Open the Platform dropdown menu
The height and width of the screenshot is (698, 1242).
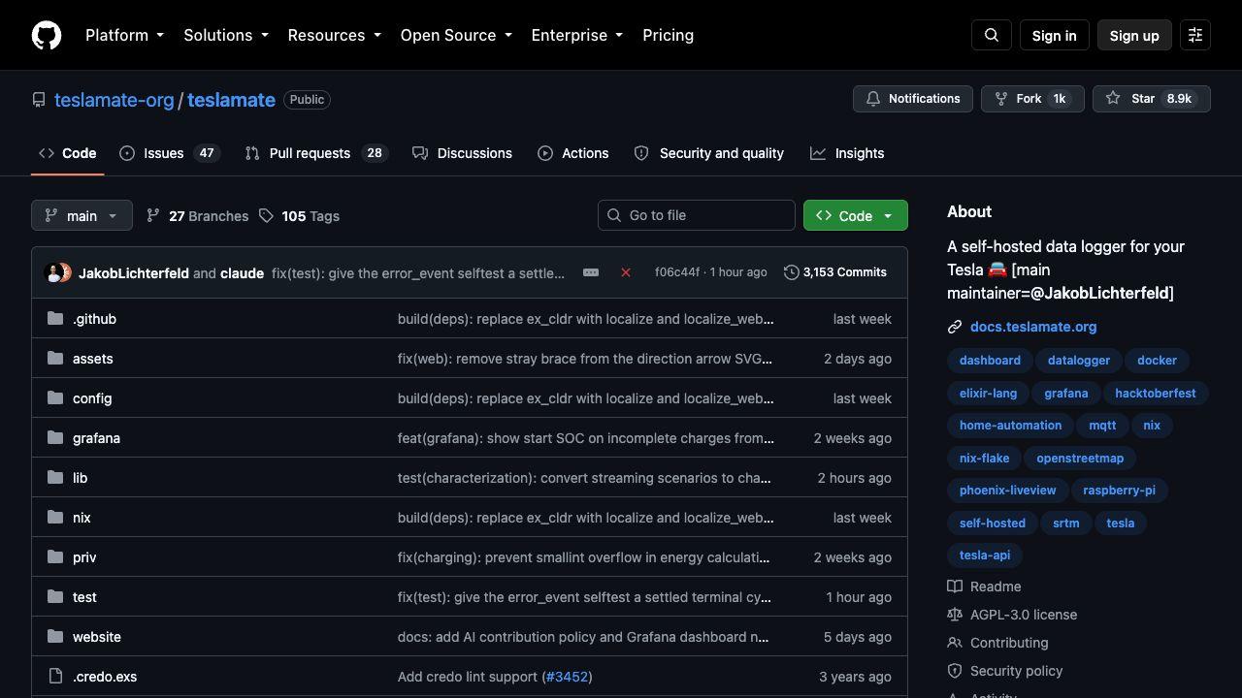124,35
